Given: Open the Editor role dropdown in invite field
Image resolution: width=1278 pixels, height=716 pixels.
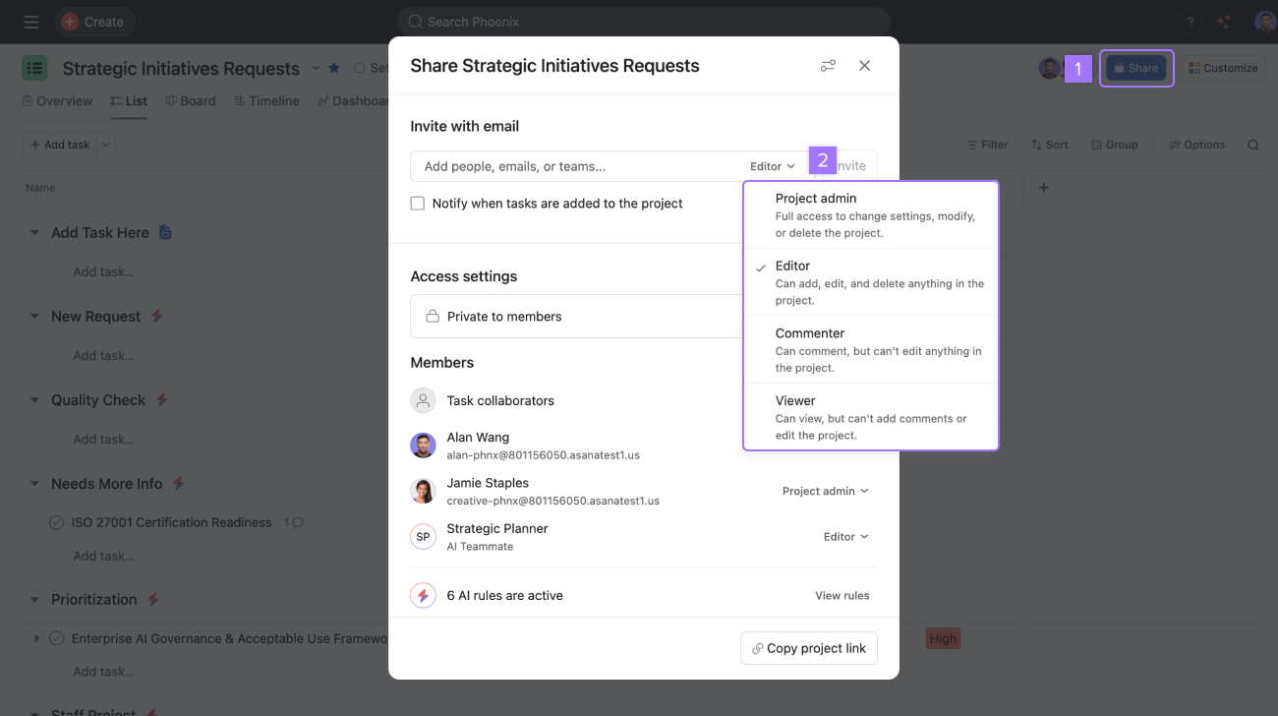Looking at the screenshot, I should point(773,166).
